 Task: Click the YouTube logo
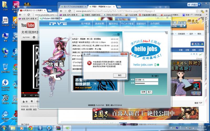[28, 25]
